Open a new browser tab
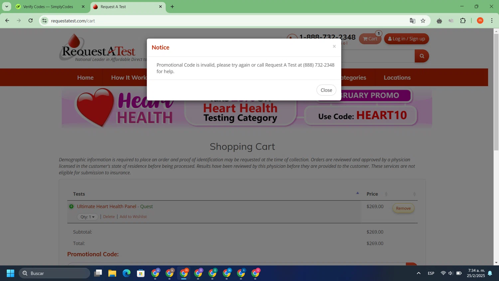The height and width of the screenshot is (281, 499). (x=172, y=7)
